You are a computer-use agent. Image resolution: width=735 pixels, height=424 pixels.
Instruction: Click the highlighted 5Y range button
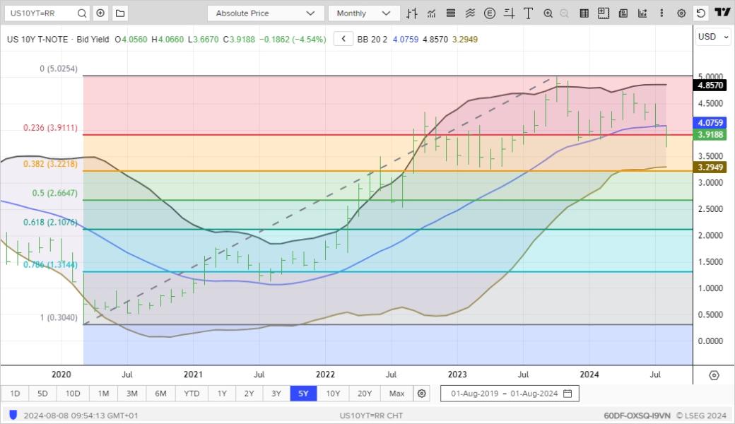[303, 394]
